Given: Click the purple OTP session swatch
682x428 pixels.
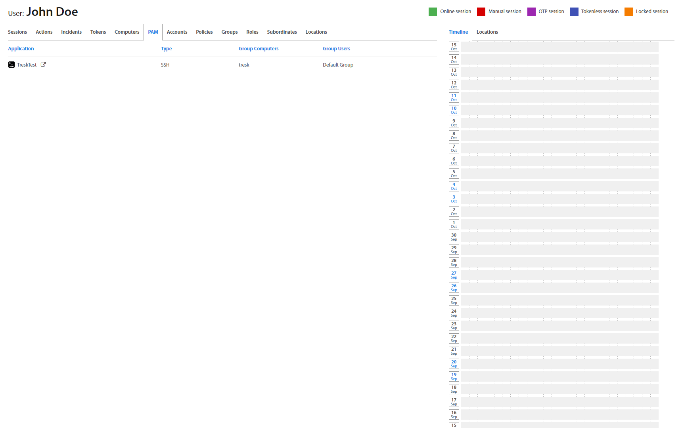Looking at the screenshot, I should tap(531, 11).
